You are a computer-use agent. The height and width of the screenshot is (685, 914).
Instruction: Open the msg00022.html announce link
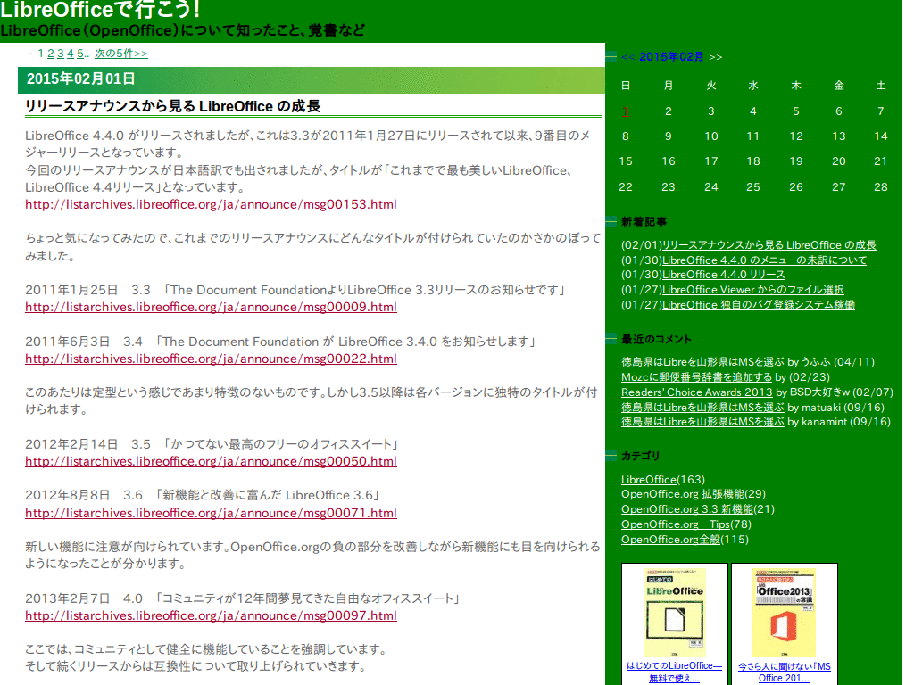click(x=211, y=359)
